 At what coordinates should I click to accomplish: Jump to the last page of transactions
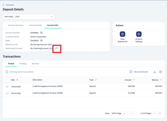[160, 113]
